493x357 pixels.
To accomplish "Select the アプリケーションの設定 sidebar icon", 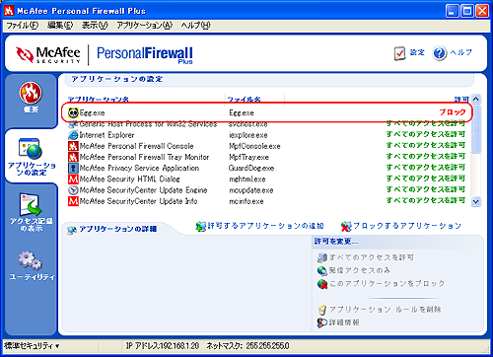I will 31,149.
